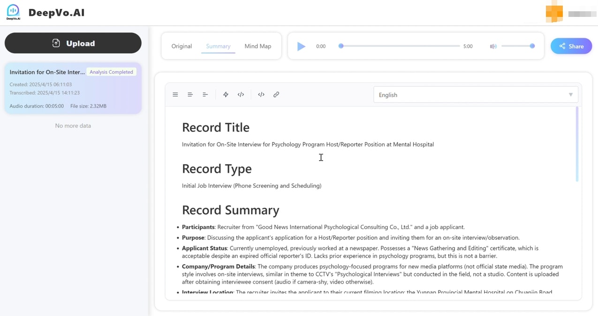598x316 pixels.
Task: Click the lightning bolt toolbar icon
Action: coord(226,94)
